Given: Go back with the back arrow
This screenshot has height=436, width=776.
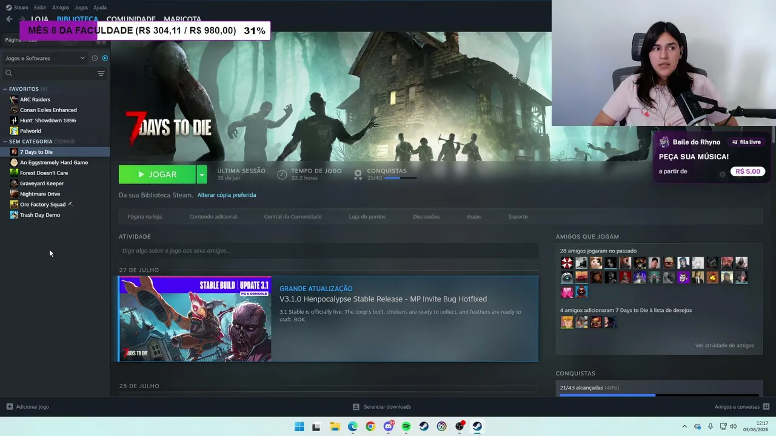Looking at the screenshot, I should pyautogui.click(x=9, y=19).
